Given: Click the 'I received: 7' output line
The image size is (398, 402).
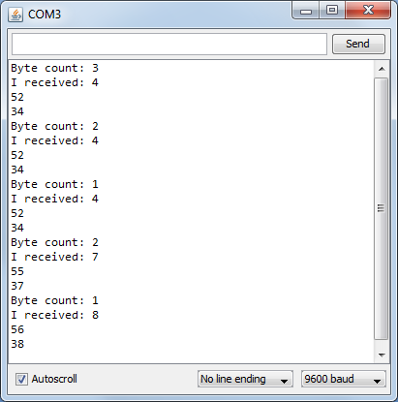Looking at the screenshot, I should click(x=54, y=257).
